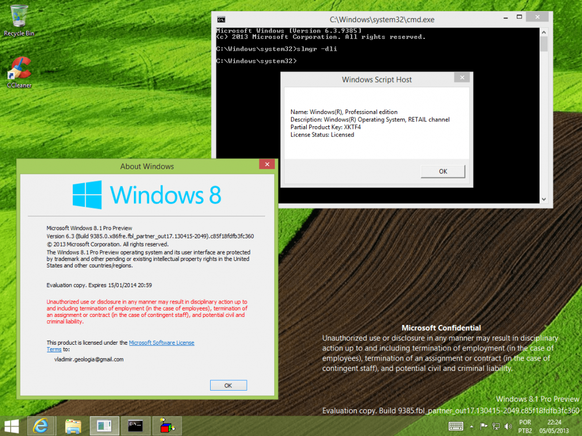Switch to Command Prompt taskbar item
The width and height of the screenshot is (582, 436).
pyautogui.click(x=136, y=426)
